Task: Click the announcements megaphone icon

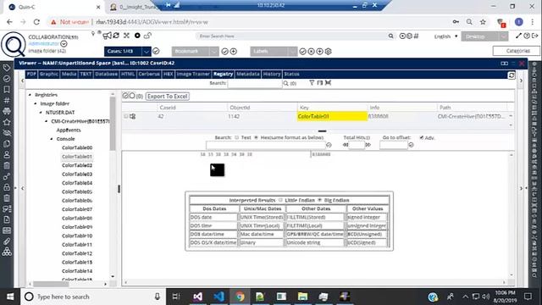Action: 108,36
